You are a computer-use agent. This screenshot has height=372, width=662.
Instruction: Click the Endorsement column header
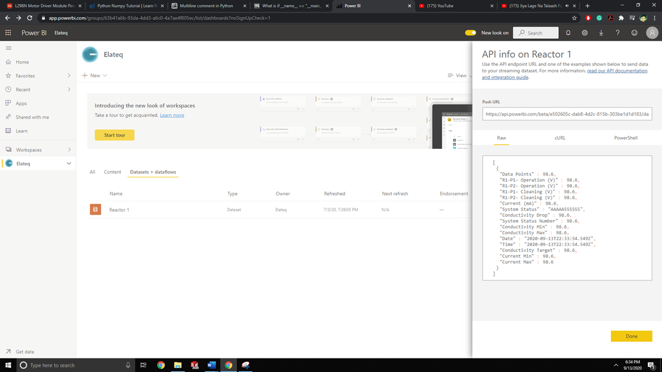[454, 194]
